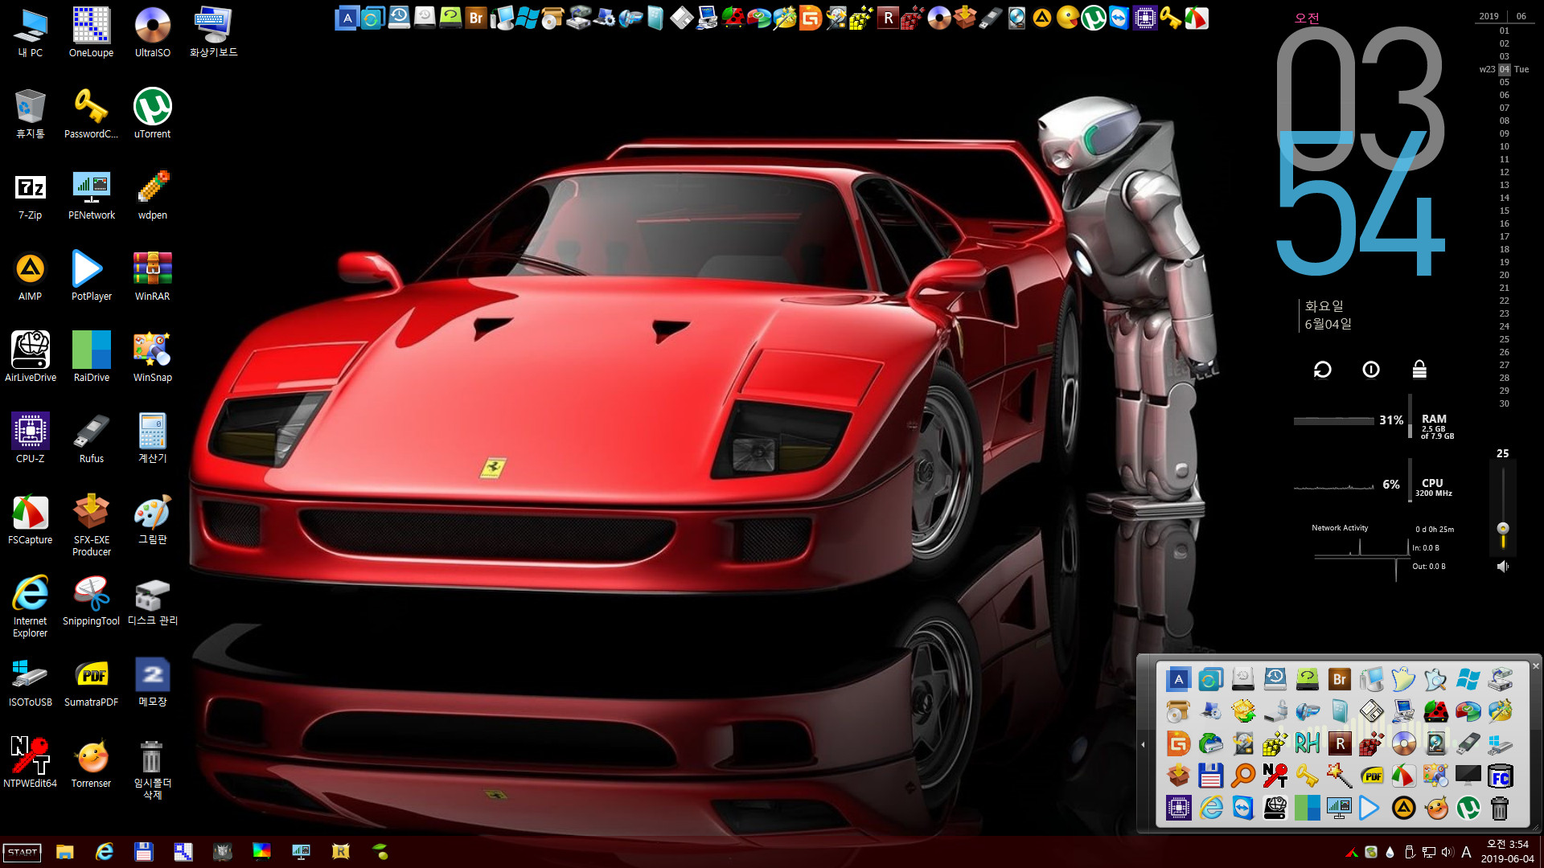Open the 디스크 관리 disk management icon
1544x868 pixels.
(152, 601)
